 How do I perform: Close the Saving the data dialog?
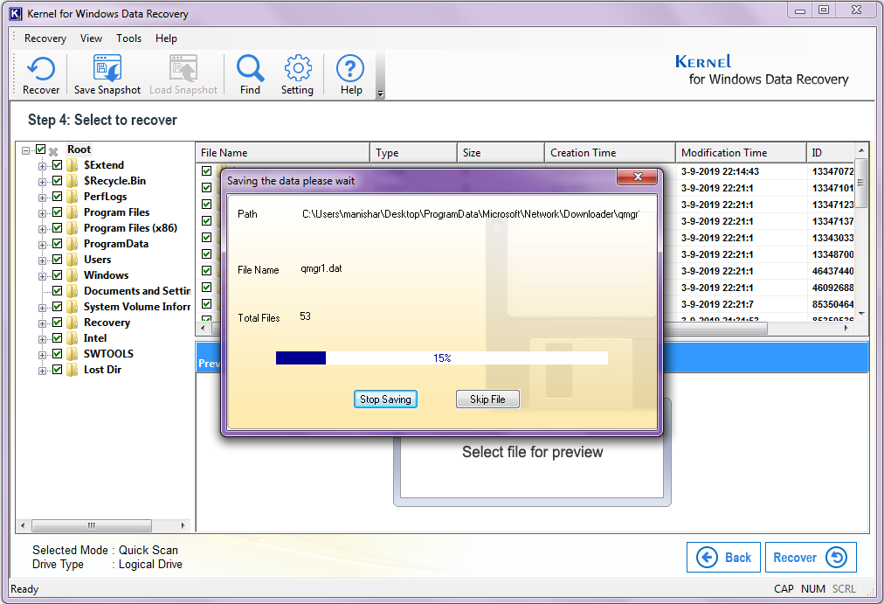pos(637,177)
